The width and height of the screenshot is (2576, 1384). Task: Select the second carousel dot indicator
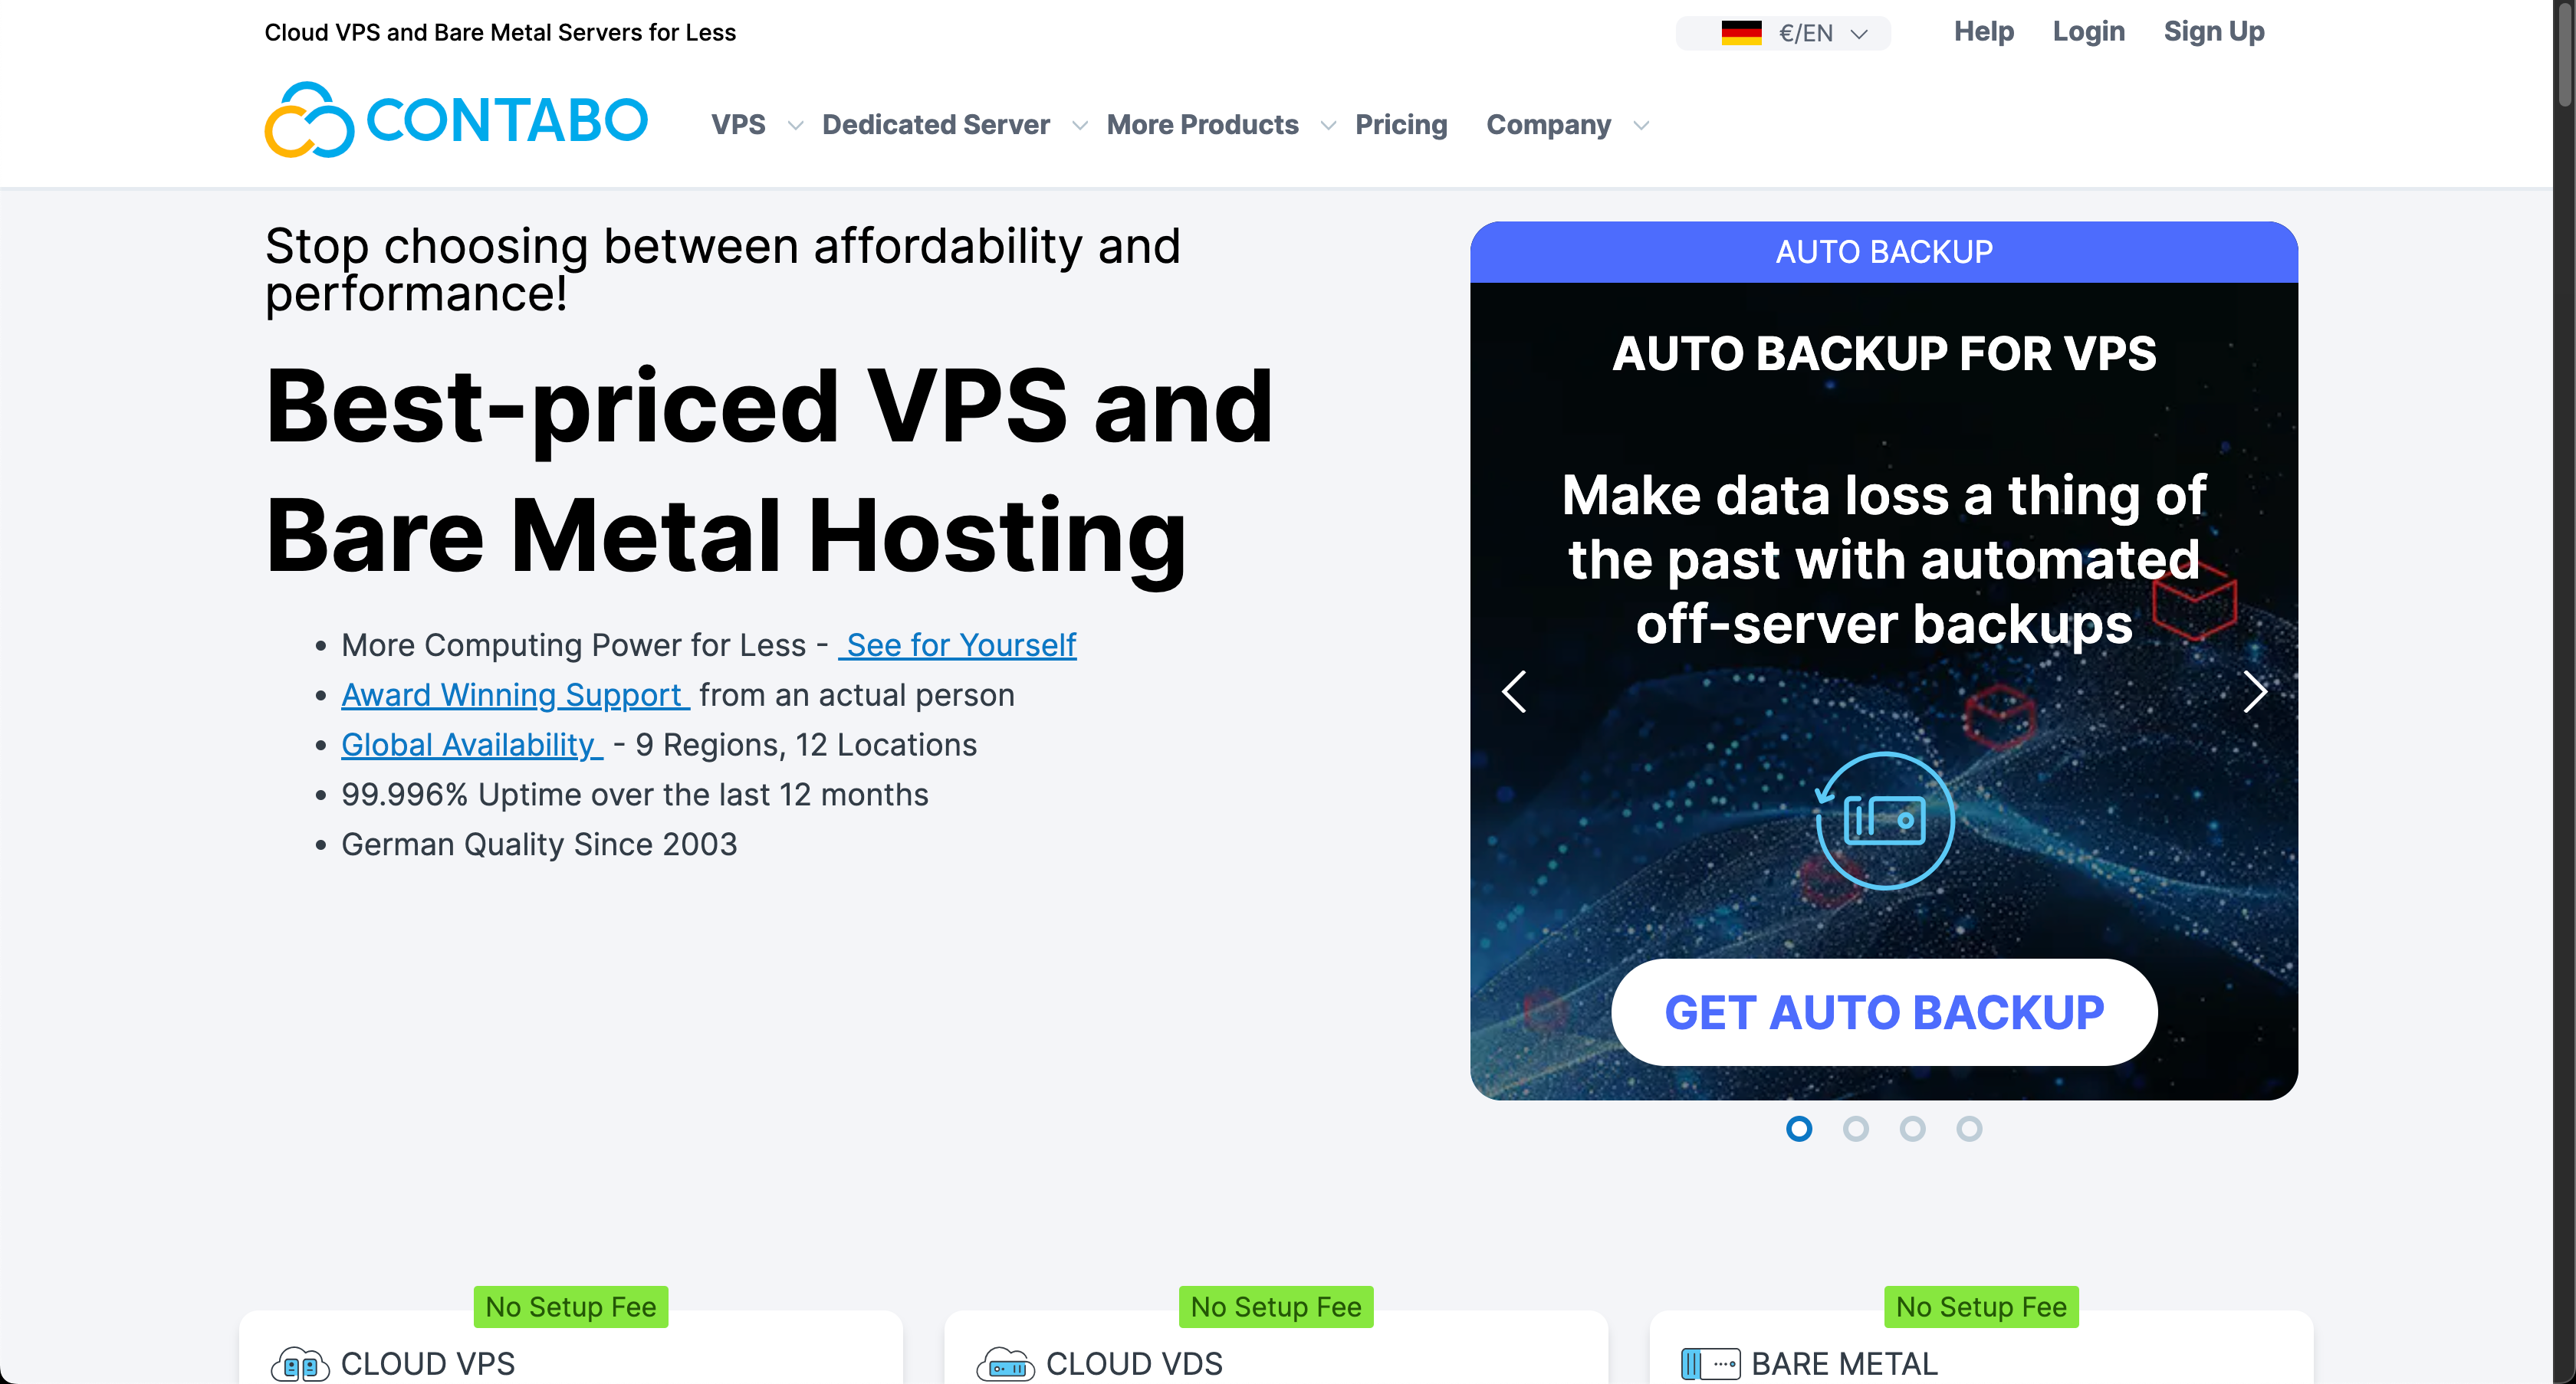[1855, 1129]
